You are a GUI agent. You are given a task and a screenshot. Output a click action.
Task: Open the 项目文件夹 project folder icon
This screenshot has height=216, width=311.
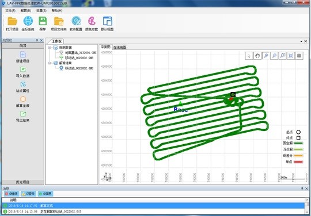(x=59, y=24)
